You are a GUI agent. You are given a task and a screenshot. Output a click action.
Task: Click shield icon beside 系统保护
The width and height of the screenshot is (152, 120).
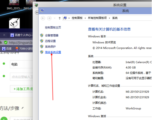point(42,46)
